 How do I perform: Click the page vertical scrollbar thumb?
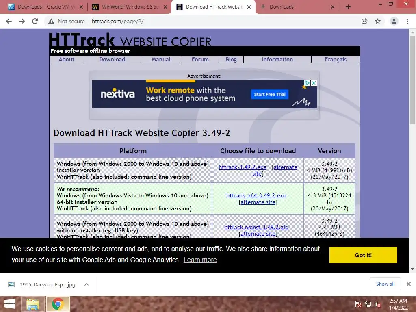pos(412,80)
